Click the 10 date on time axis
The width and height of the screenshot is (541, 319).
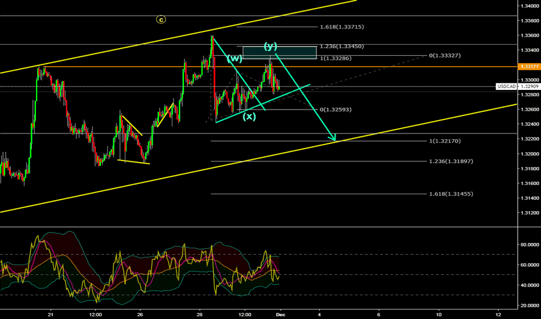(438, 314)
